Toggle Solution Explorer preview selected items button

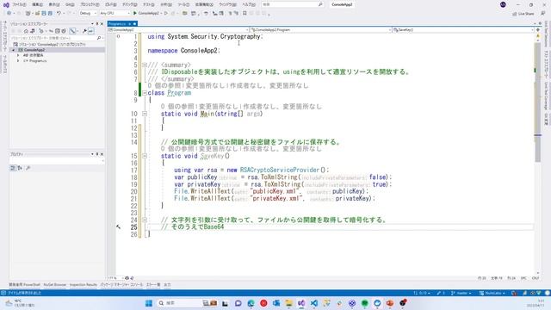click(90, 31)
